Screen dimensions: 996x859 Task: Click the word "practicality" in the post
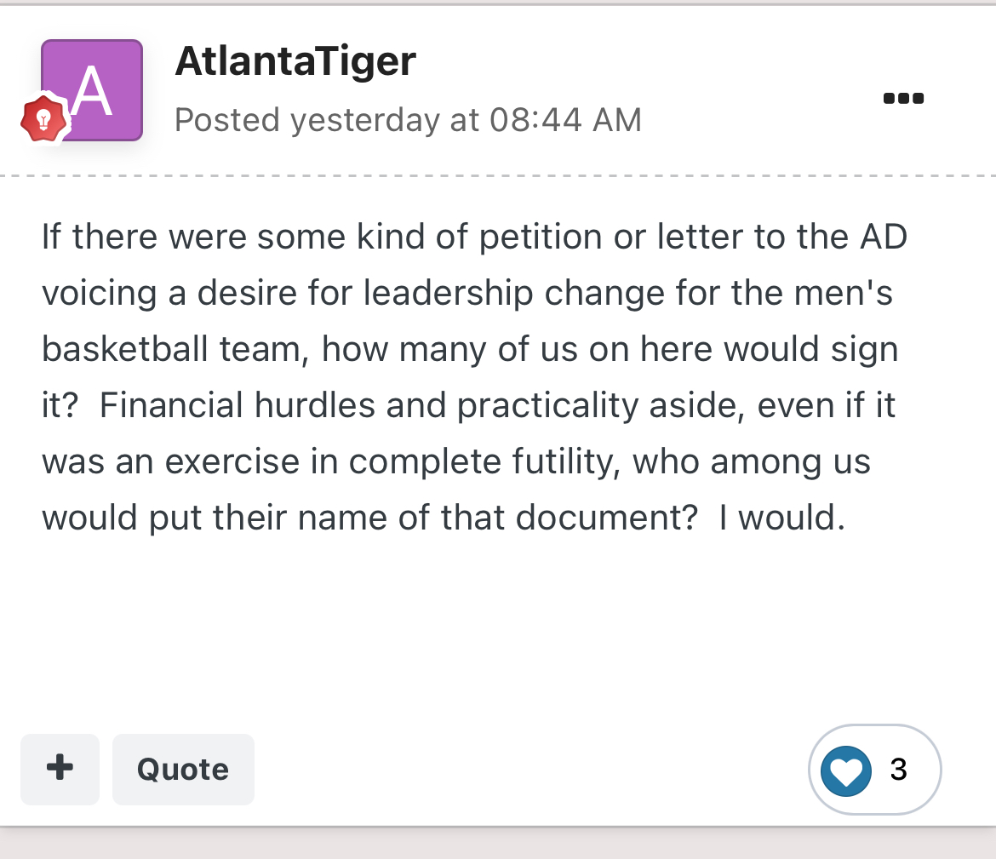click(547, 405)
